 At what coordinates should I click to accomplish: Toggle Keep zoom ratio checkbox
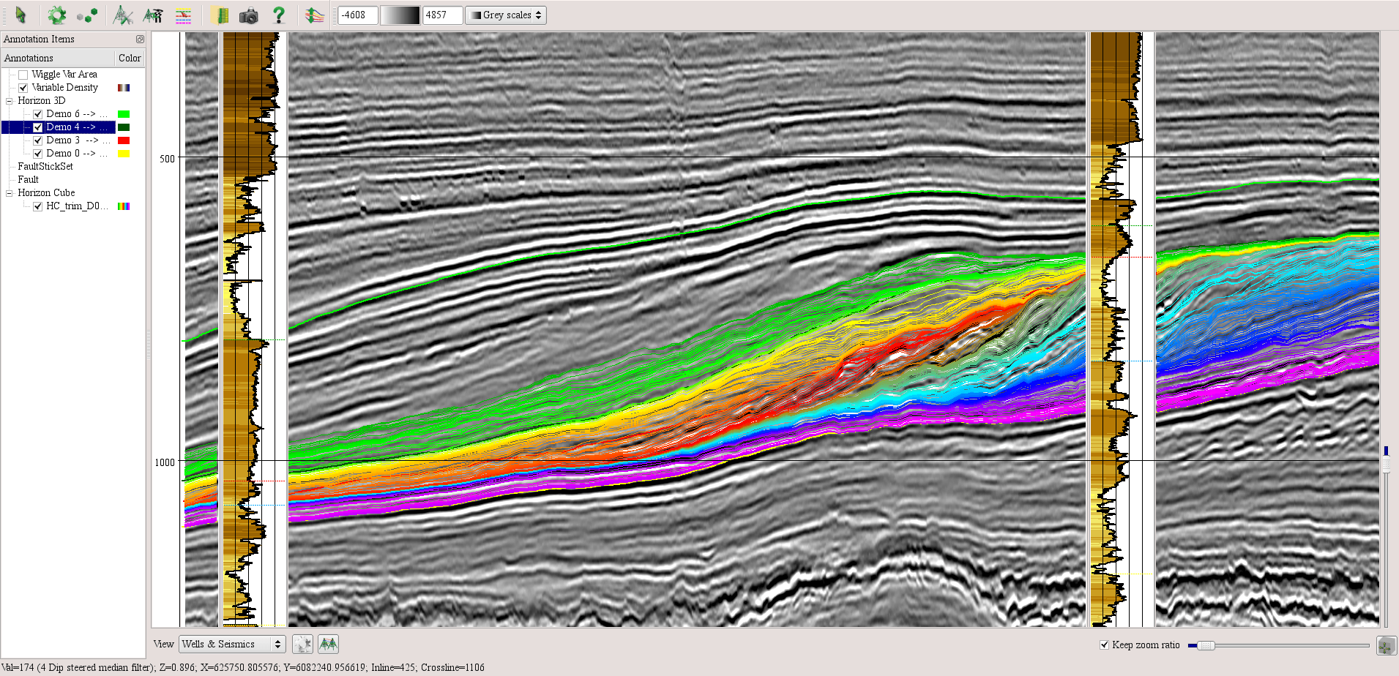point(1105,645)
